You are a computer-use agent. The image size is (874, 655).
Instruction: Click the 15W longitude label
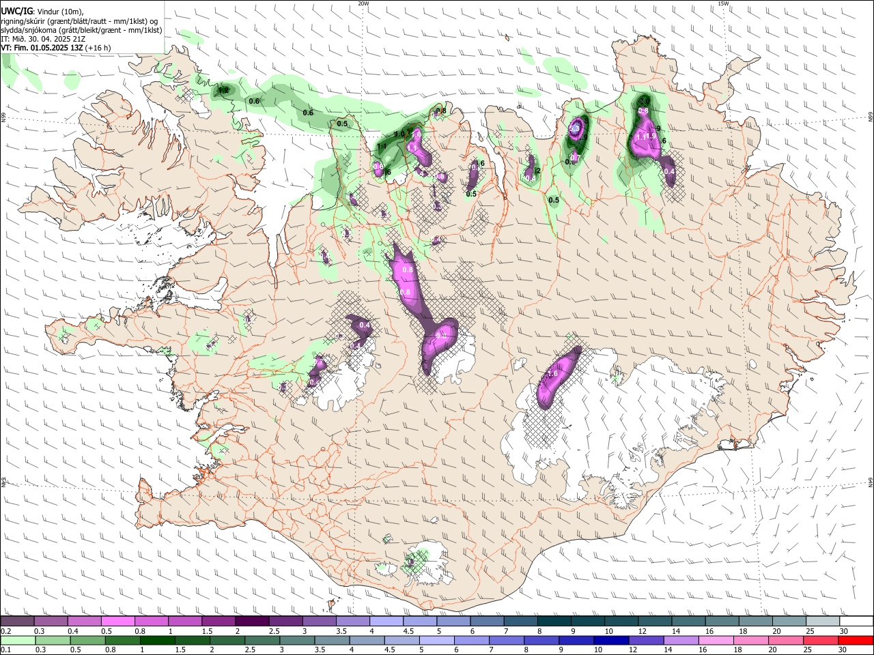[724, 3]
